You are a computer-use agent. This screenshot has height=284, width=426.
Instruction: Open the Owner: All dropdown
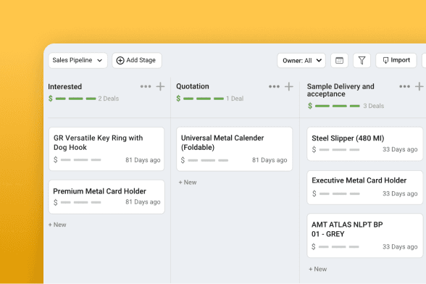click(301, 60)
